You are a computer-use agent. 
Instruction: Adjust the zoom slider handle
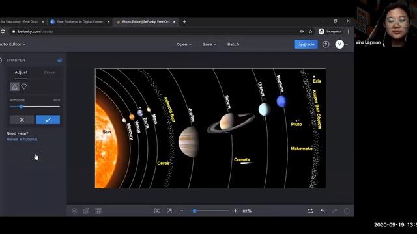(x=195, y=211)
